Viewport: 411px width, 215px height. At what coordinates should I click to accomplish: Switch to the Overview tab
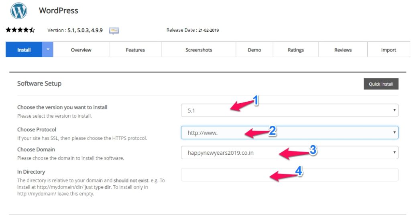coord(81,49)
